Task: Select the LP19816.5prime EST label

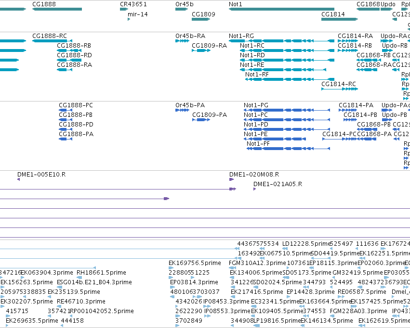Action: tap(277, 321)
